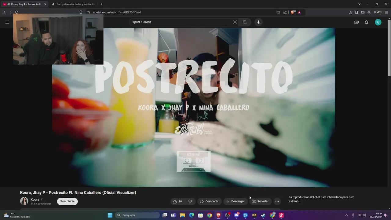Image resolution: width=391 pixels, height=220 pixels.
Task: Click the Compartir share button
Action: (209, 201)
